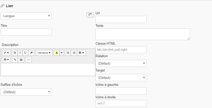Open the Suffixe d'icône dropdown
Viewport: 212px width, 108px height.
point(26,92)
